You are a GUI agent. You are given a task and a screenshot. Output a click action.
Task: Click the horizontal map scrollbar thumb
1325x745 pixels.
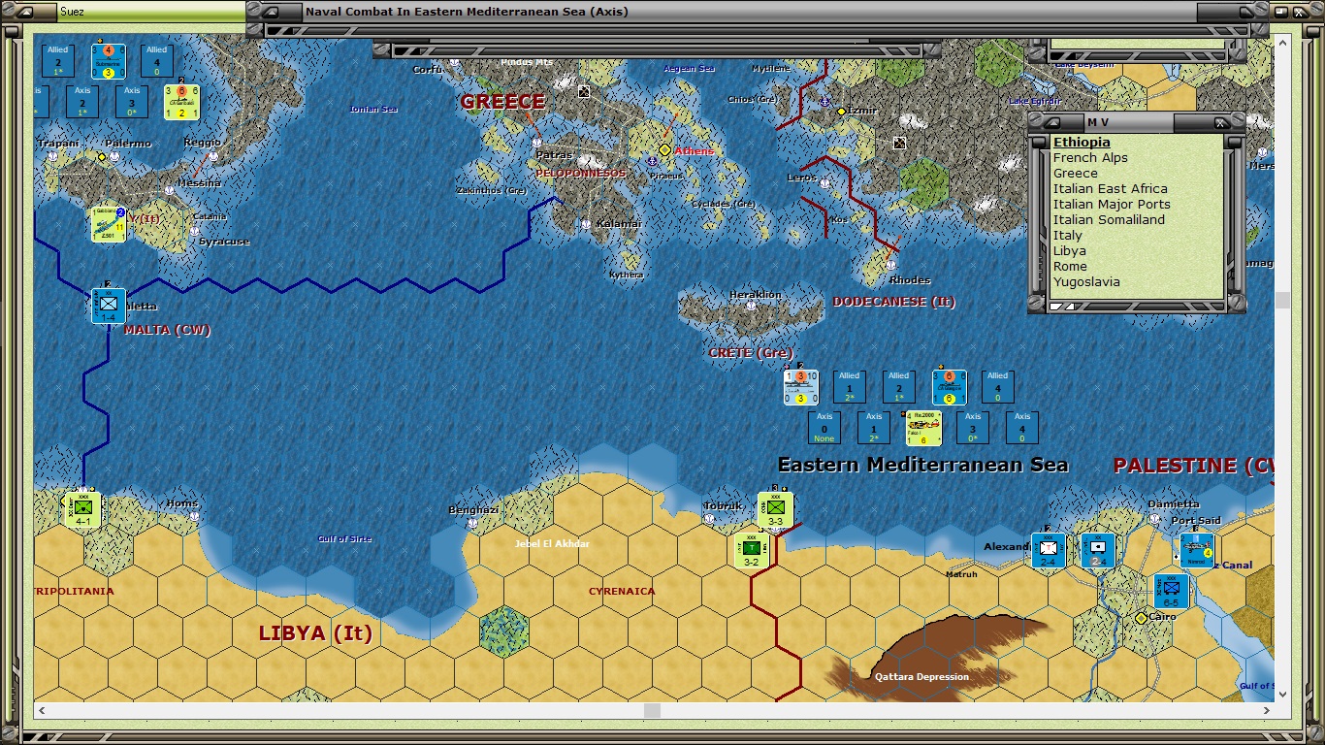(x=652, y=711)
